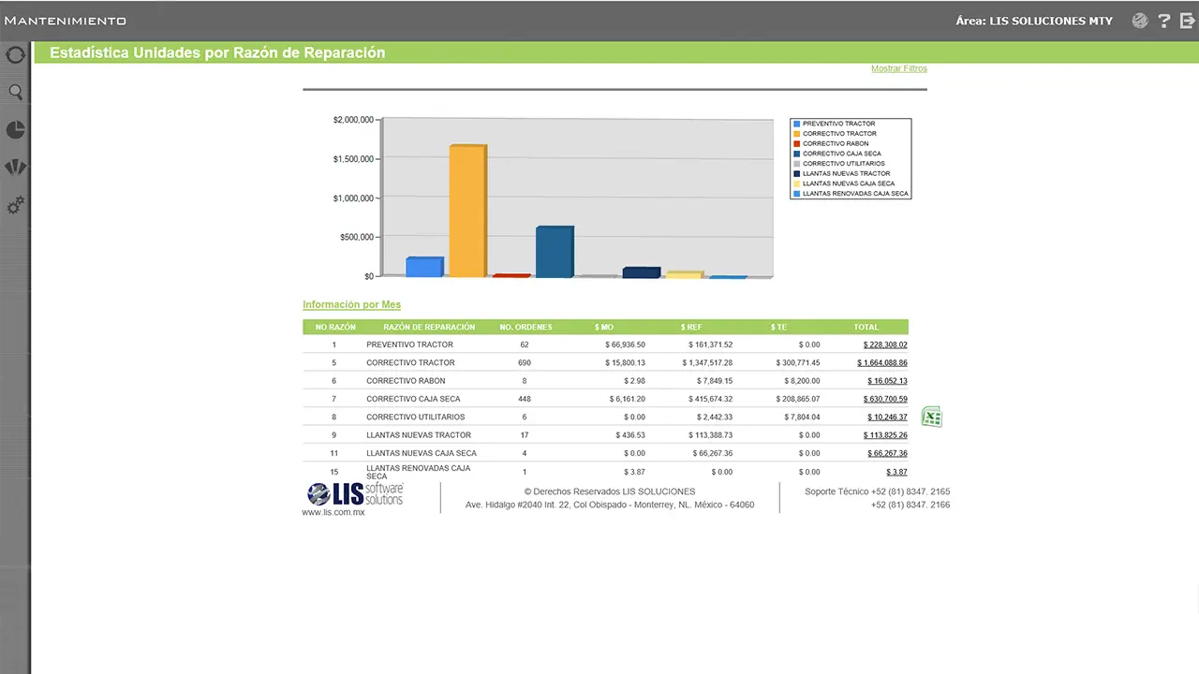Click the logout exit arrow icon
Image resolution: width=1199 pixels, height=674 pixels.
click(x=1188, y=21)
